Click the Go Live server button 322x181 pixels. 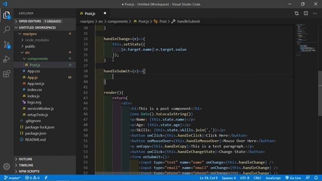[293, 178]
